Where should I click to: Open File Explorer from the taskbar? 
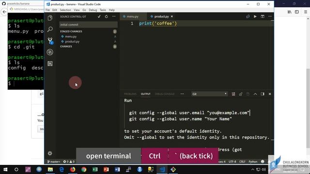point(50,170)
